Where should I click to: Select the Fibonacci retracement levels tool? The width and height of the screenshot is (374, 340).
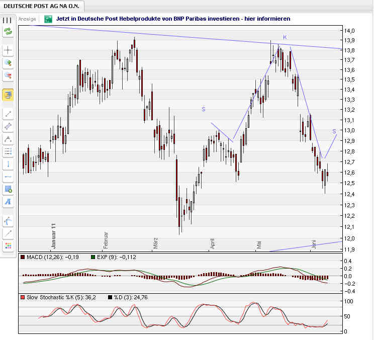point(8,151)
